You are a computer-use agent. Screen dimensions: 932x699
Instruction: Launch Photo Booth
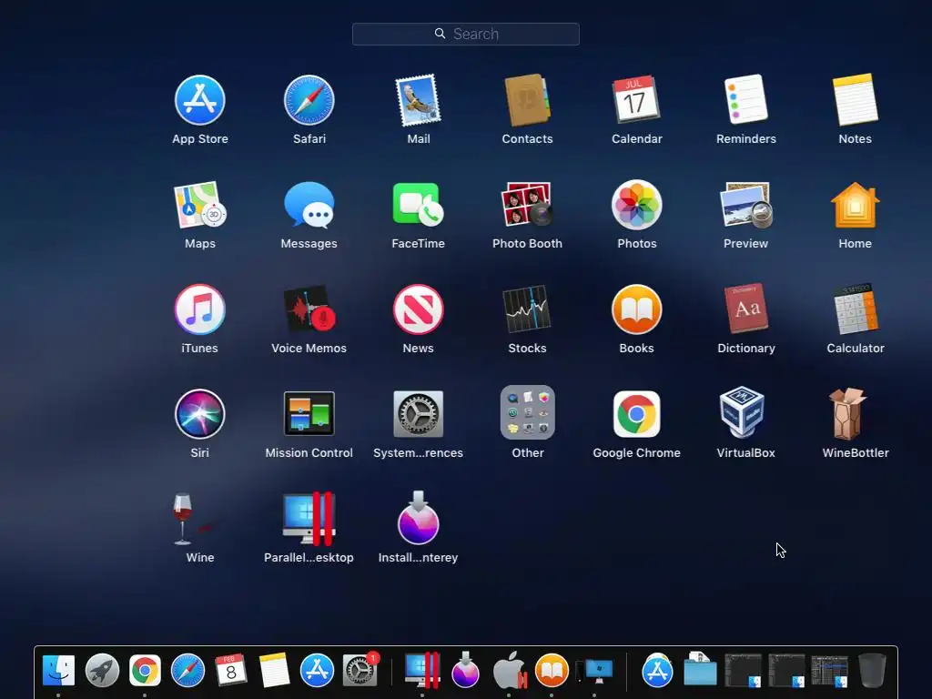pos(527,205)
